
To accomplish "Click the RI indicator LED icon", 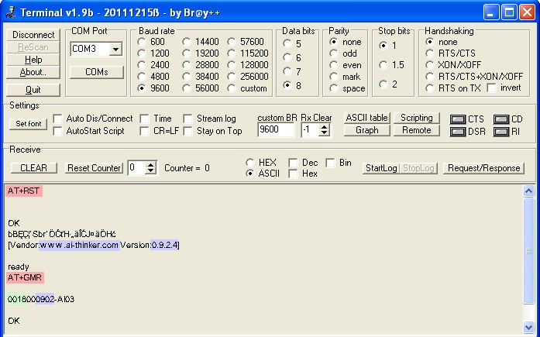I will (x=501, y=132).
